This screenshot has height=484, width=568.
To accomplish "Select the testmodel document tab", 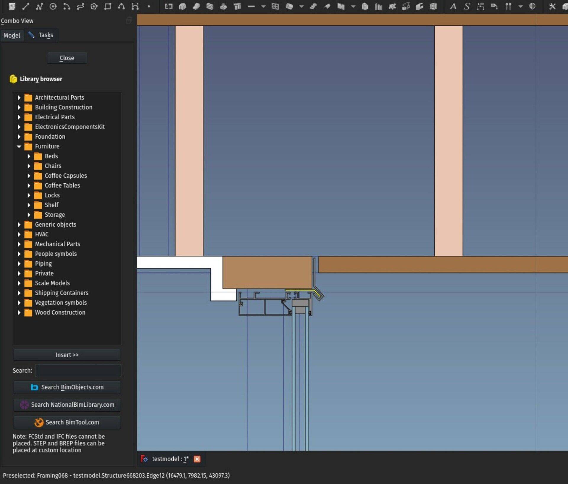I will pyautogui.click(x=170, y=459).
